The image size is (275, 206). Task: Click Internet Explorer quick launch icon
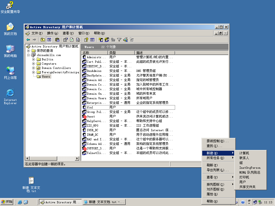(20, 202)
